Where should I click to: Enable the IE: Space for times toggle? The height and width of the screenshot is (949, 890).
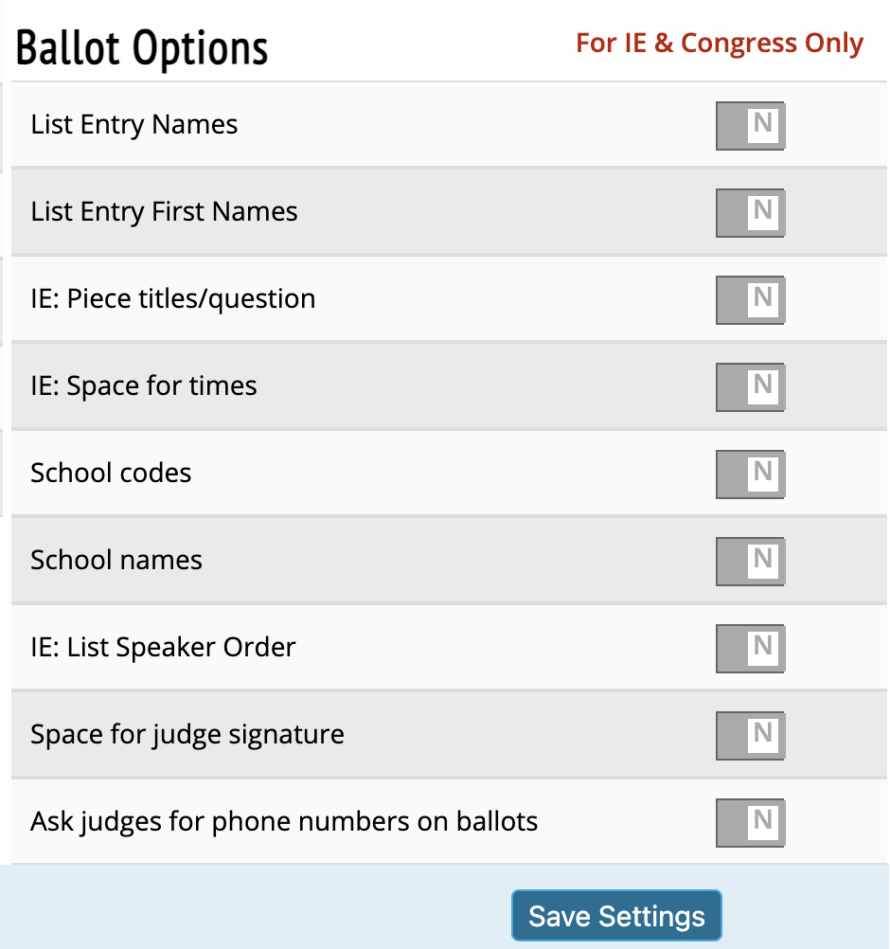tap(750, 387)
